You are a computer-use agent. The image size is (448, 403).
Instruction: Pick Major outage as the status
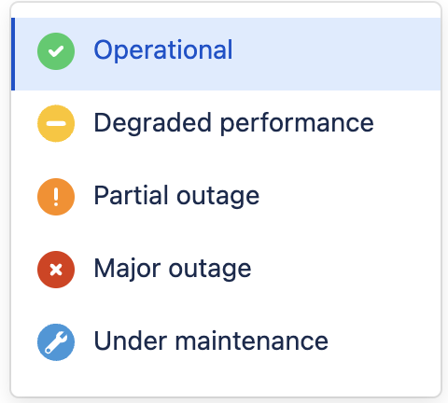tap(226, 270)
